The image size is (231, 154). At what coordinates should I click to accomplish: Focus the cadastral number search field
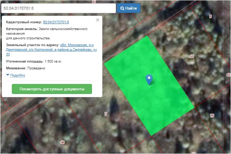point(58,8)
